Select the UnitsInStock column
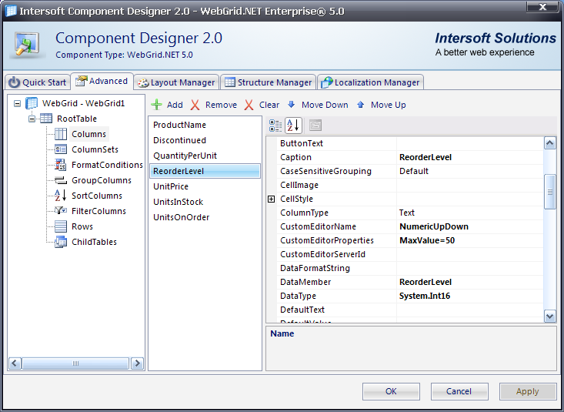564x412 pixels. point(205,202)
